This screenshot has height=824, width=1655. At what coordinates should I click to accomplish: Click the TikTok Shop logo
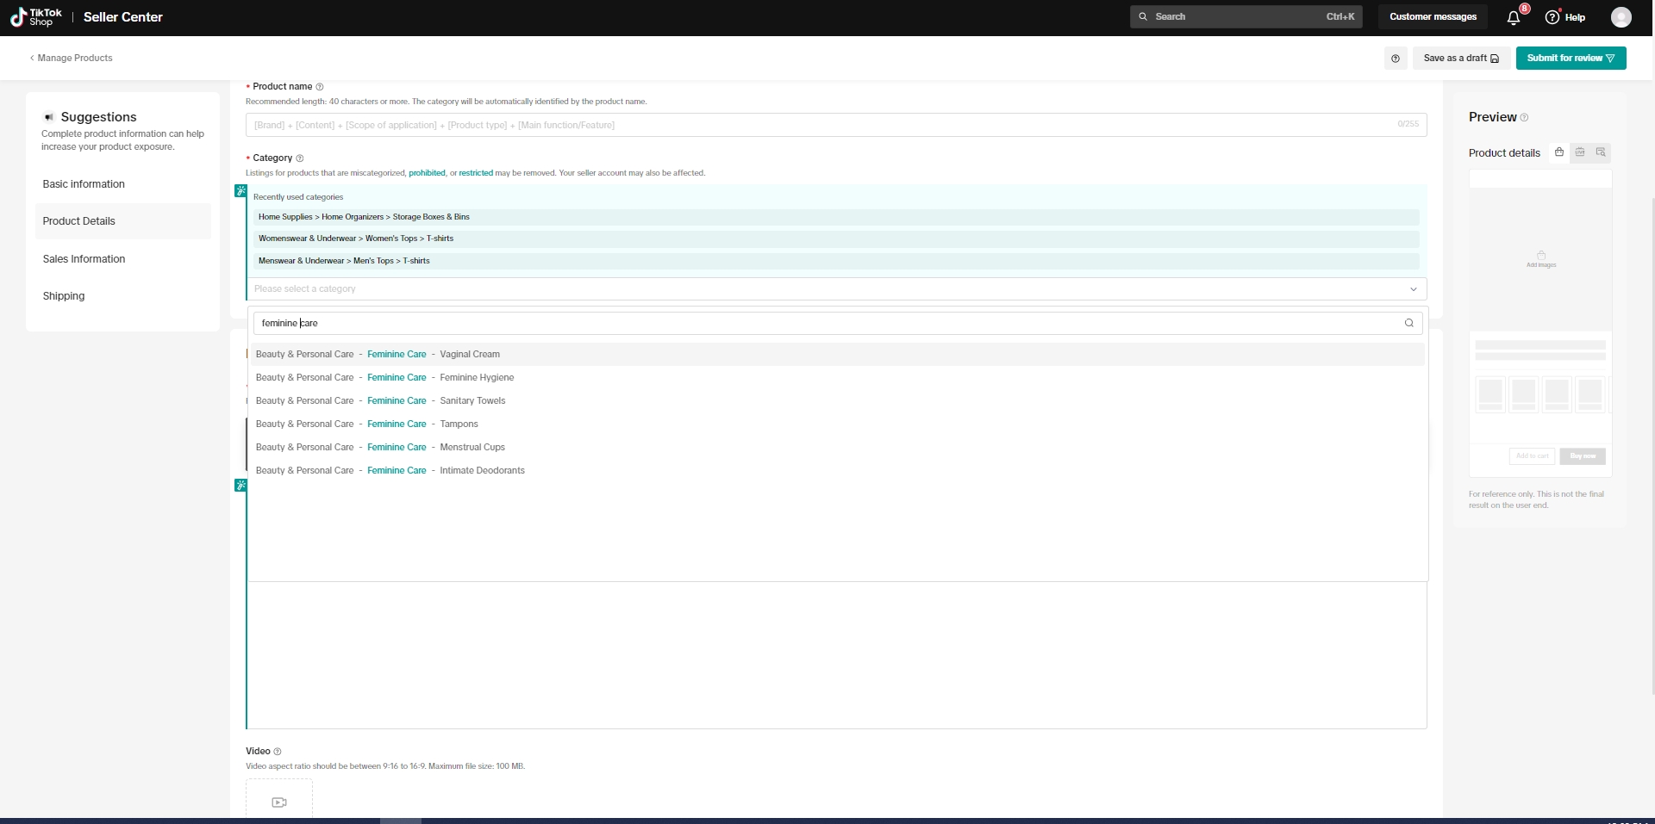click(x=36, y=17)
